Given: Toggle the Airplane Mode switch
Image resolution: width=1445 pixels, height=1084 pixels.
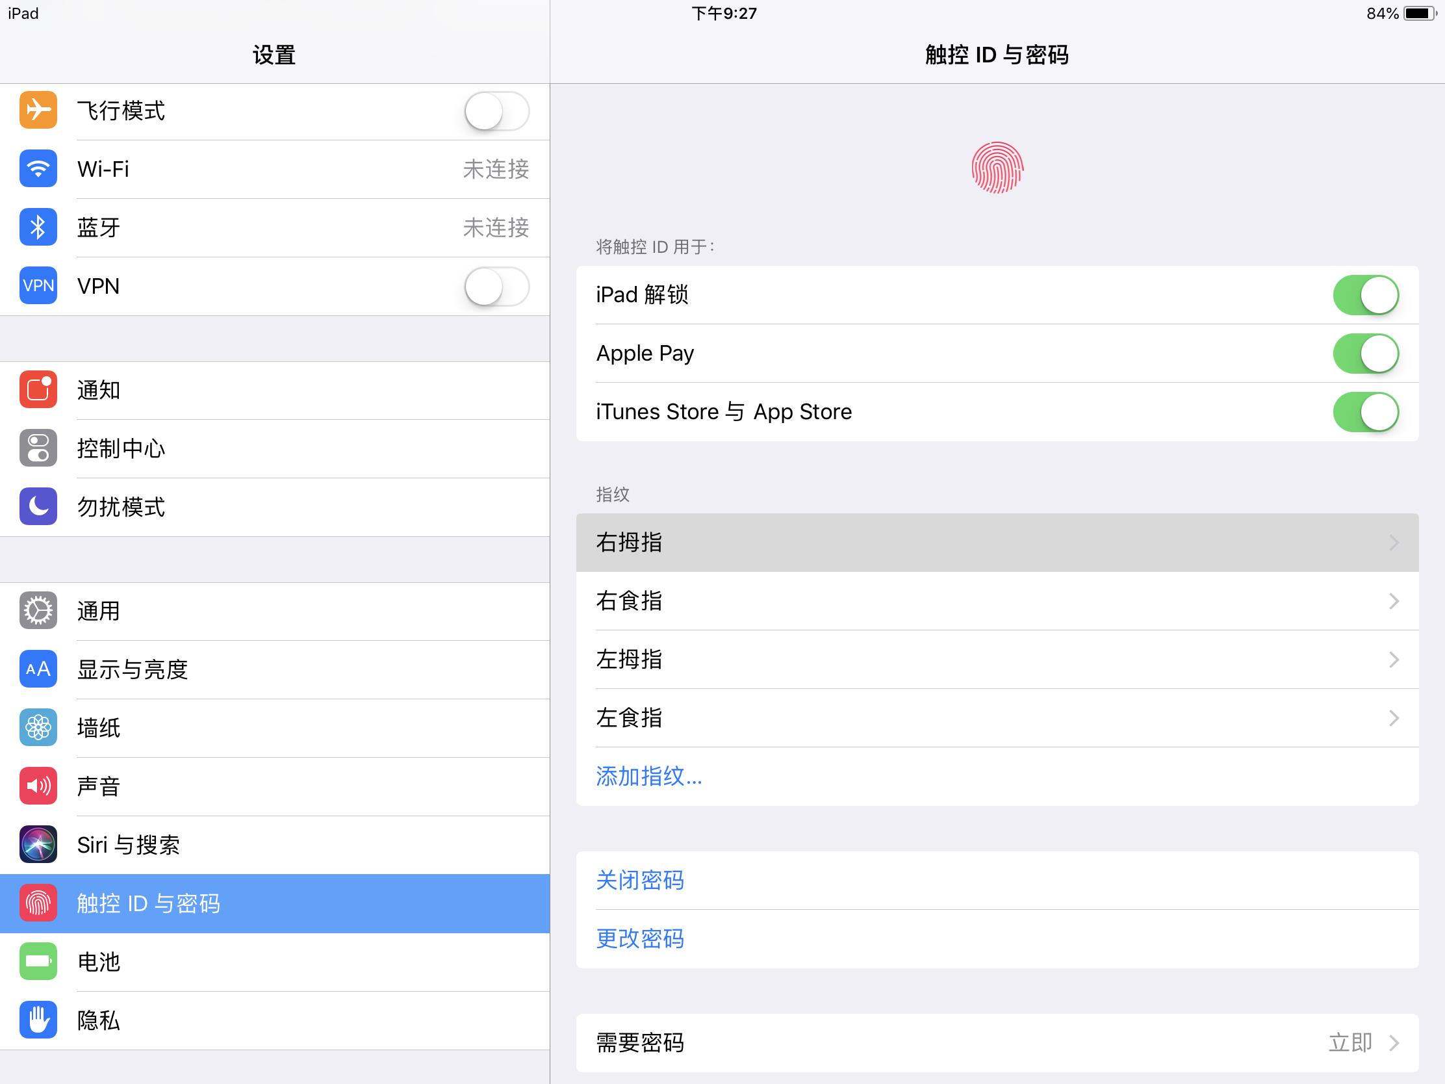Looking at the screenshot, I should [496, 111].
